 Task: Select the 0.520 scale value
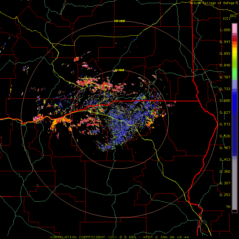(x=225, y=136)
